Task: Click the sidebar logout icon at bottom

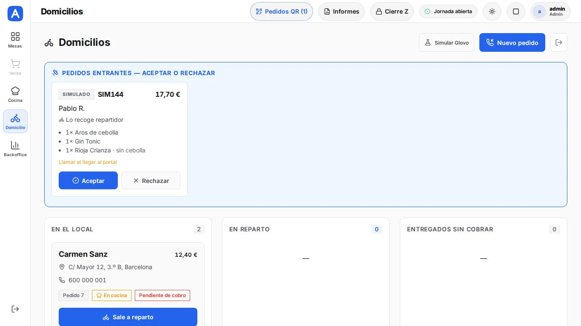Action: coord(15,309)
